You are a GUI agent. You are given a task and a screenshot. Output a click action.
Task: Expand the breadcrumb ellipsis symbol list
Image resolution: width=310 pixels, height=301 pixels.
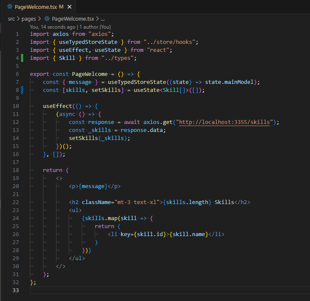pos(103,19)
